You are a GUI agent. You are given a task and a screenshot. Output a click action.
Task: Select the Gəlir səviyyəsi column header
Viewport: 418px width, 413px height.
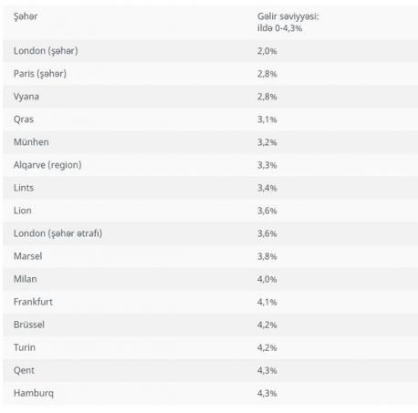[287, 22]
